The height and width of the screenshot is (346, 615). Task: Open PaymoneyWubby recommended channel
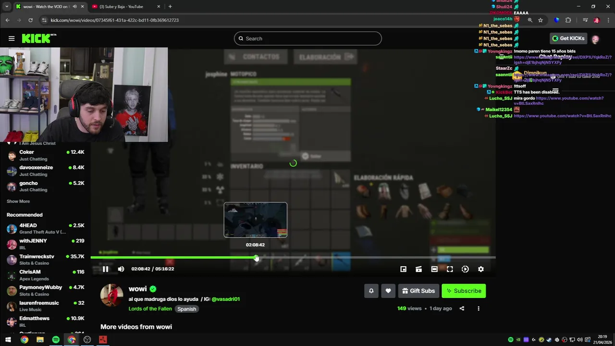(x=46, y=290)
